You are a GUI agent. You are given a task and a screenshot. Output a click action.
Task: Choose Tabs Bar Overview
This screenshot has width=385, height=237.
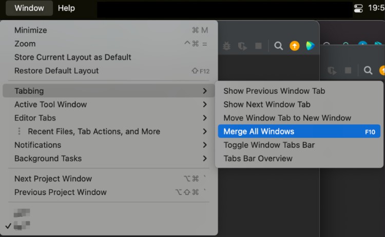(x=299, y=158)
